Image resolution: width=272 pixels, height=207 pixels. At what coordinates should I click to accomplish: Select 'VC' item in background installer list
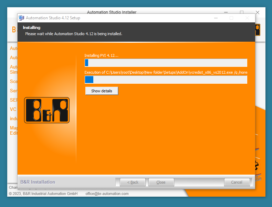click(13, 109)
